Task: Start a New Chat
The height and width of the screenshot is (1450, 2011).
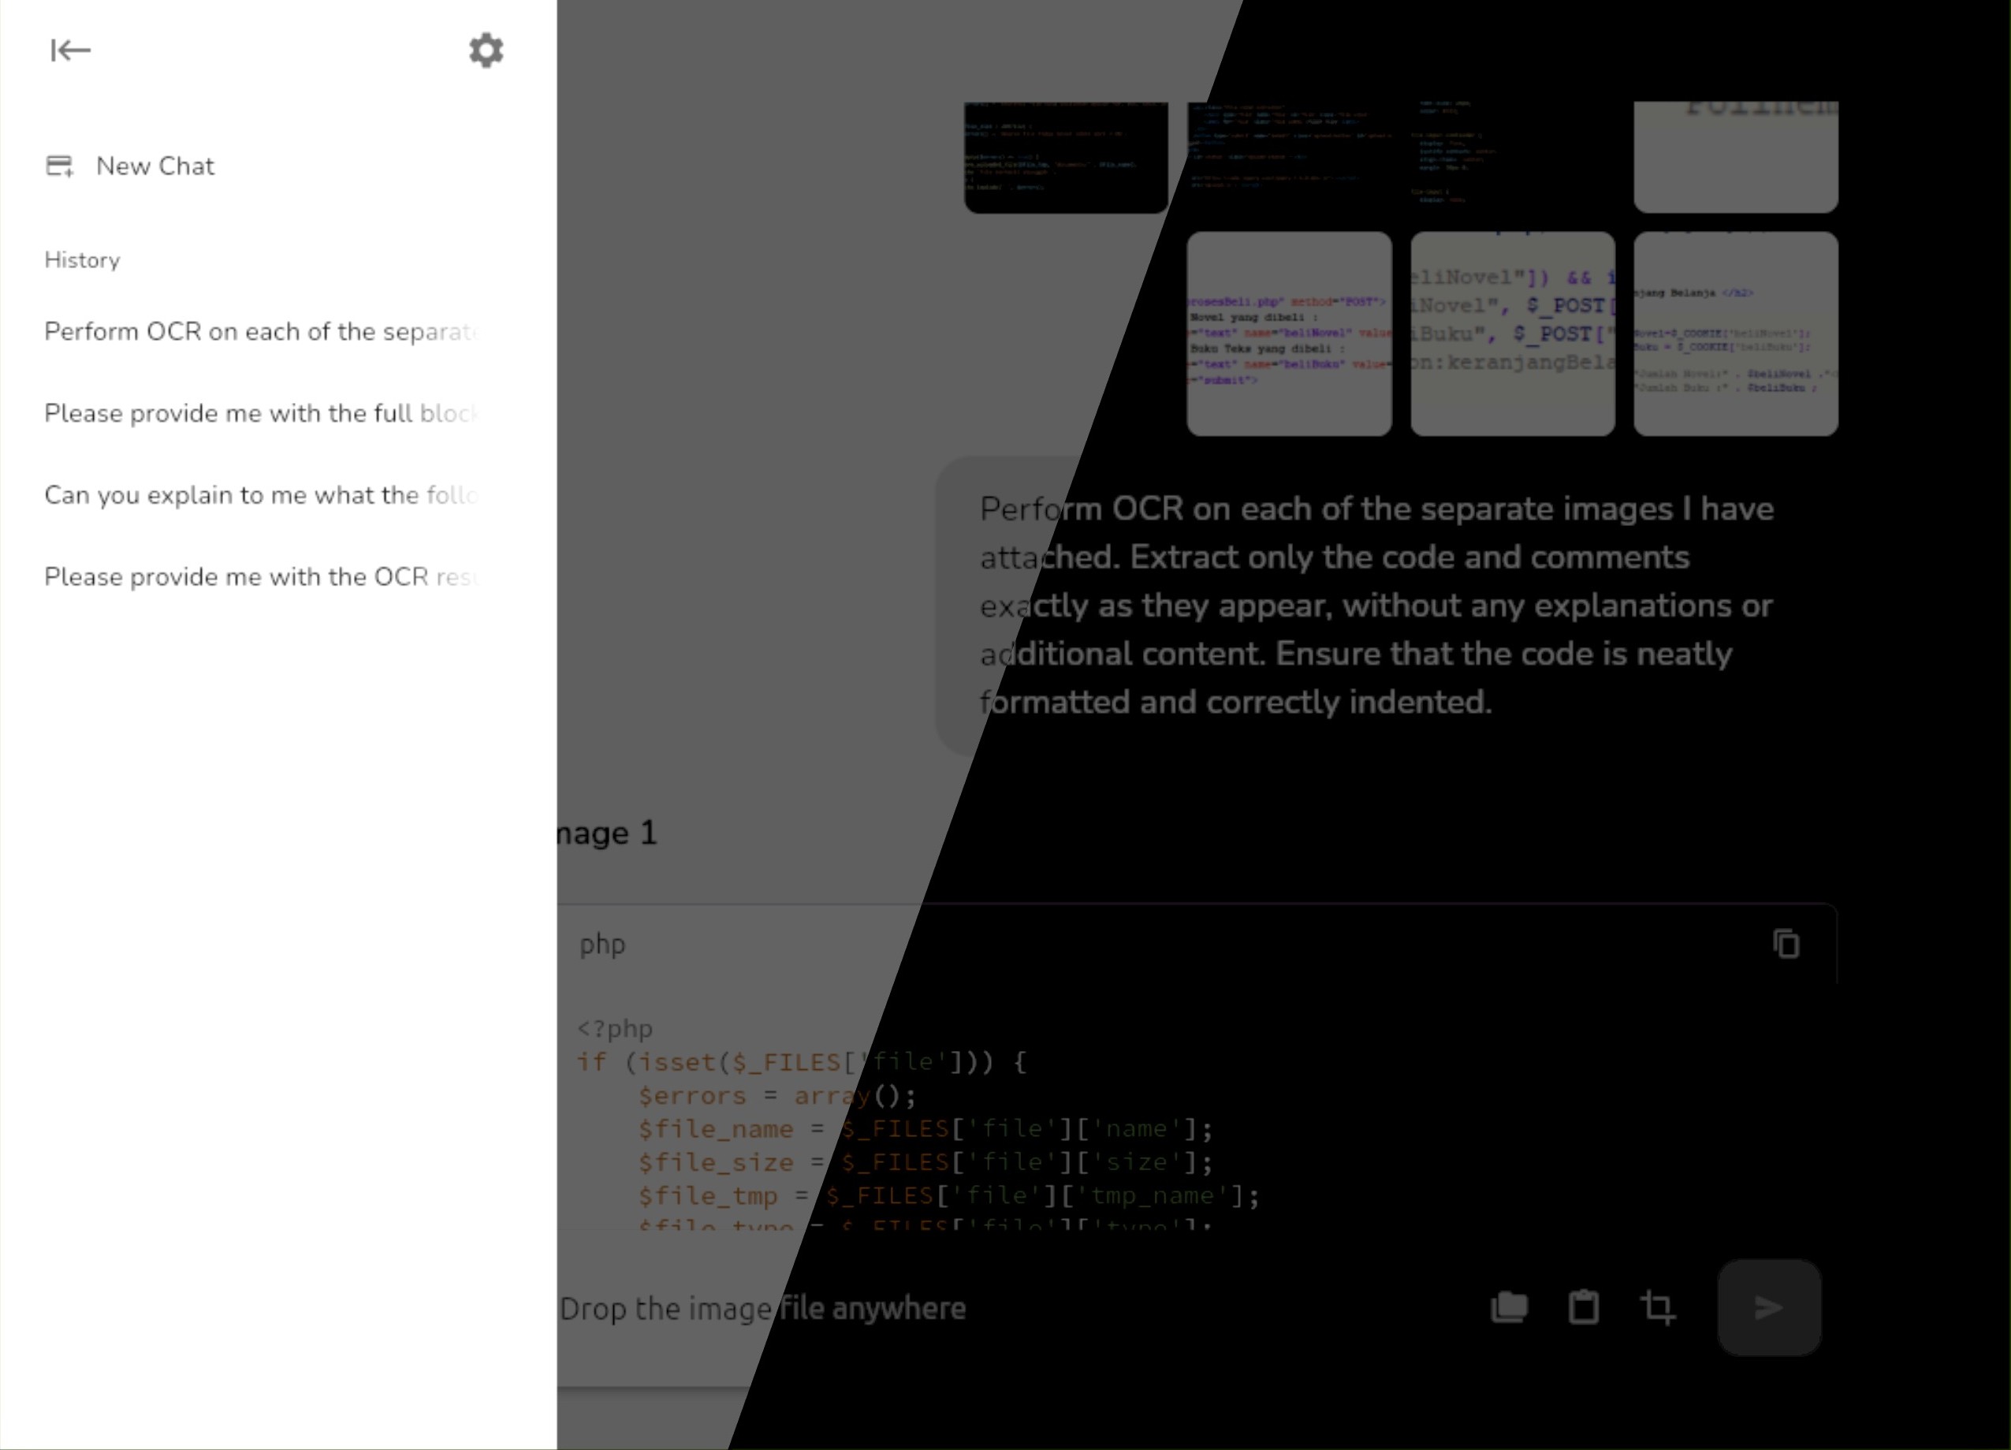Action: coord(155,166)
